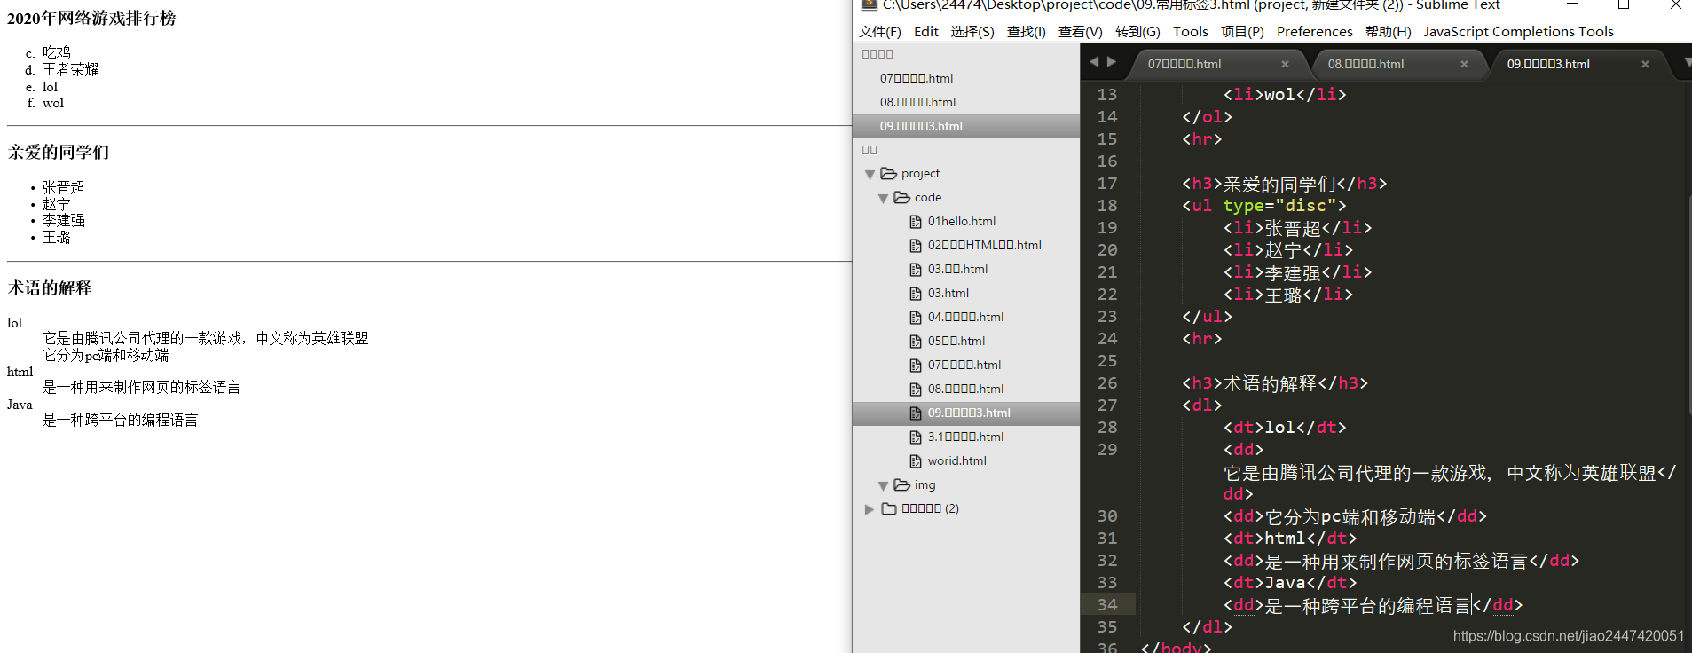Collapse the img folder
The width and height of the screenshot is (1692, 653).
883,485
